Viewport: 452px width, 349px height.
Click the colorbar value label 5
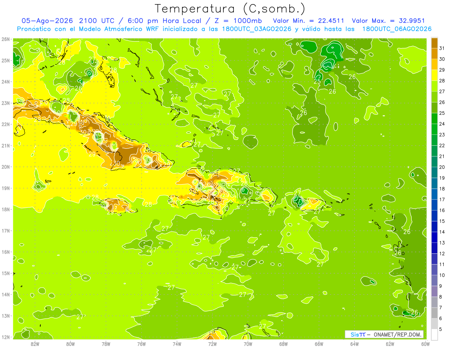pyautogui.click(x=441, y=329)
